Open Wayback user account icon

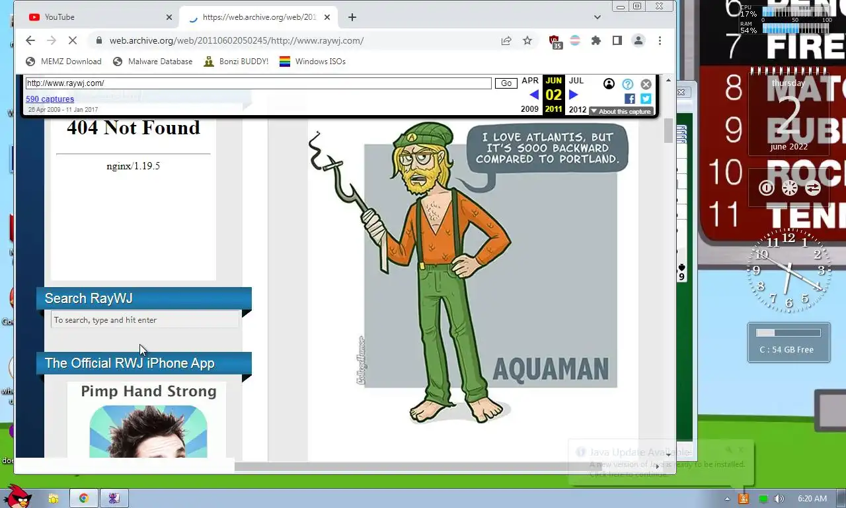[x=609, y=83]
